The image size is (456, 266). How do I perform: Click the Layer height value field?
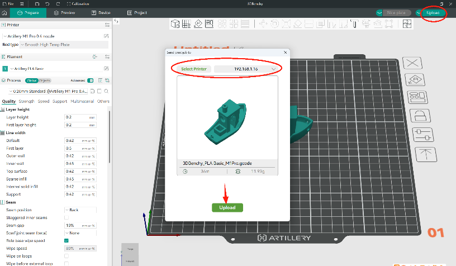[x=80, y=117]
